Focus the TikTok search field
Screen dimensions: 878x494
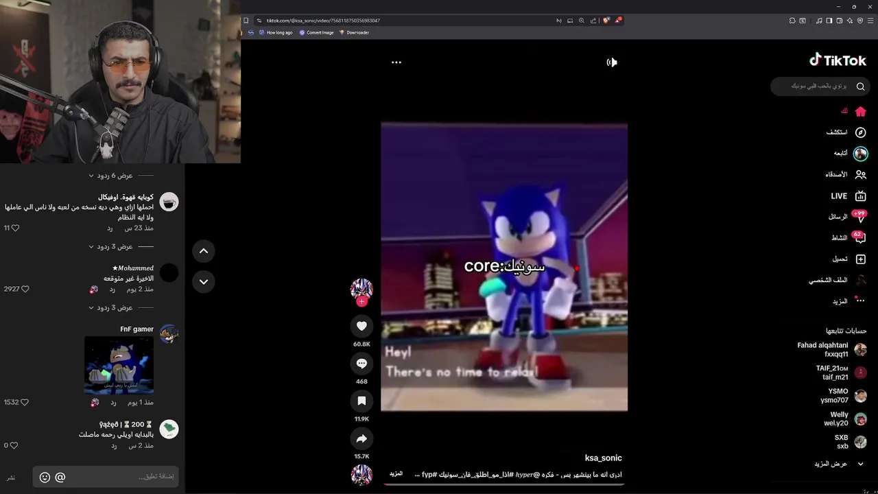click(819, 86)
